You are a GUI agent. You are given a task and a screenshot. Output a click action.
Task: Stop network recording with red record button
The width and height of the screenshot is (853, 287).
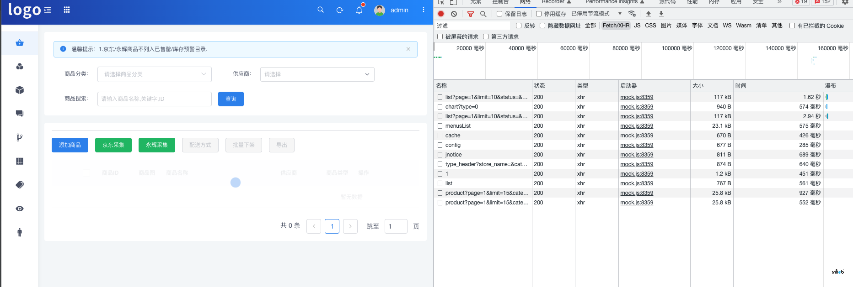[441, 14]
